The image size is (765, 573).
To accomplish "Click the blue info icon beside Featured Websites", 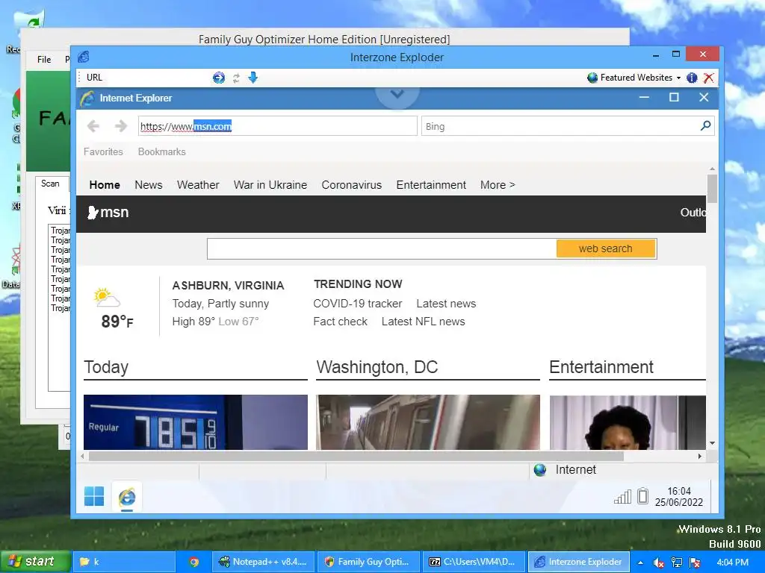I will click(x=692, y=78).
